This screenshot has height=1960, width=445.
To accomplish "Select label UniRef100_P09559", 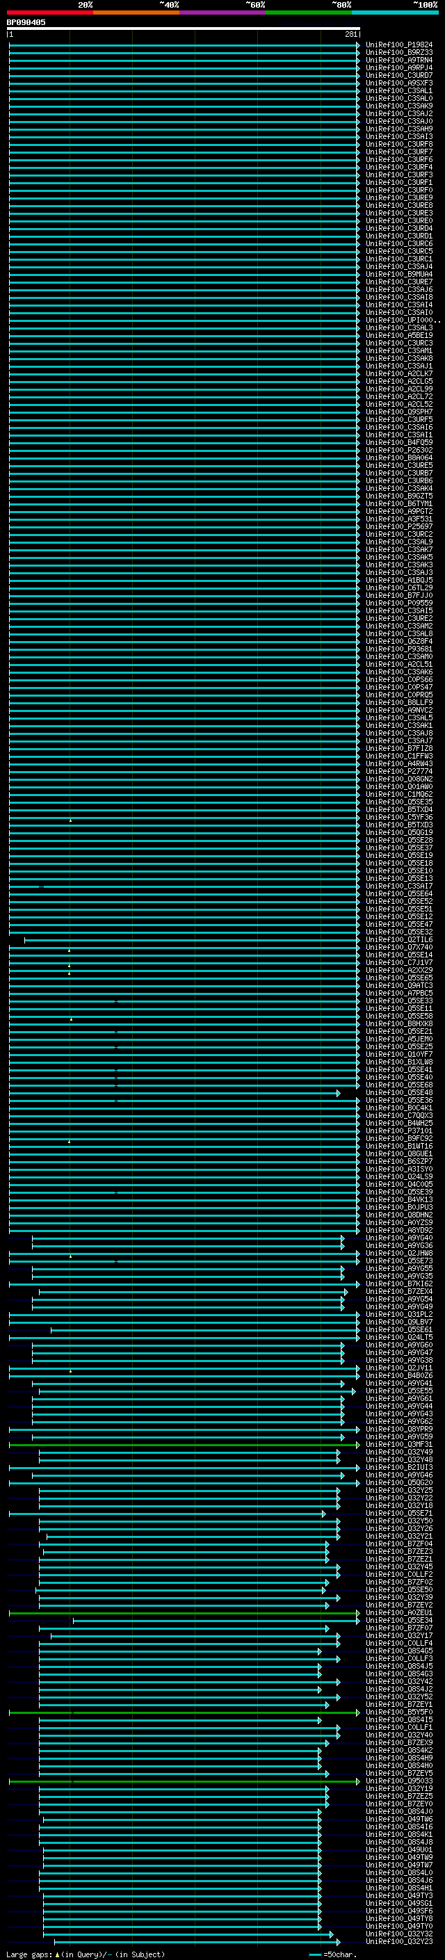I will (x=399, y=604).
